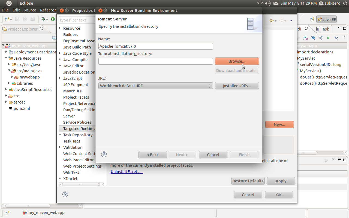Click the Project Explorer tab

[x=23, y=29]
